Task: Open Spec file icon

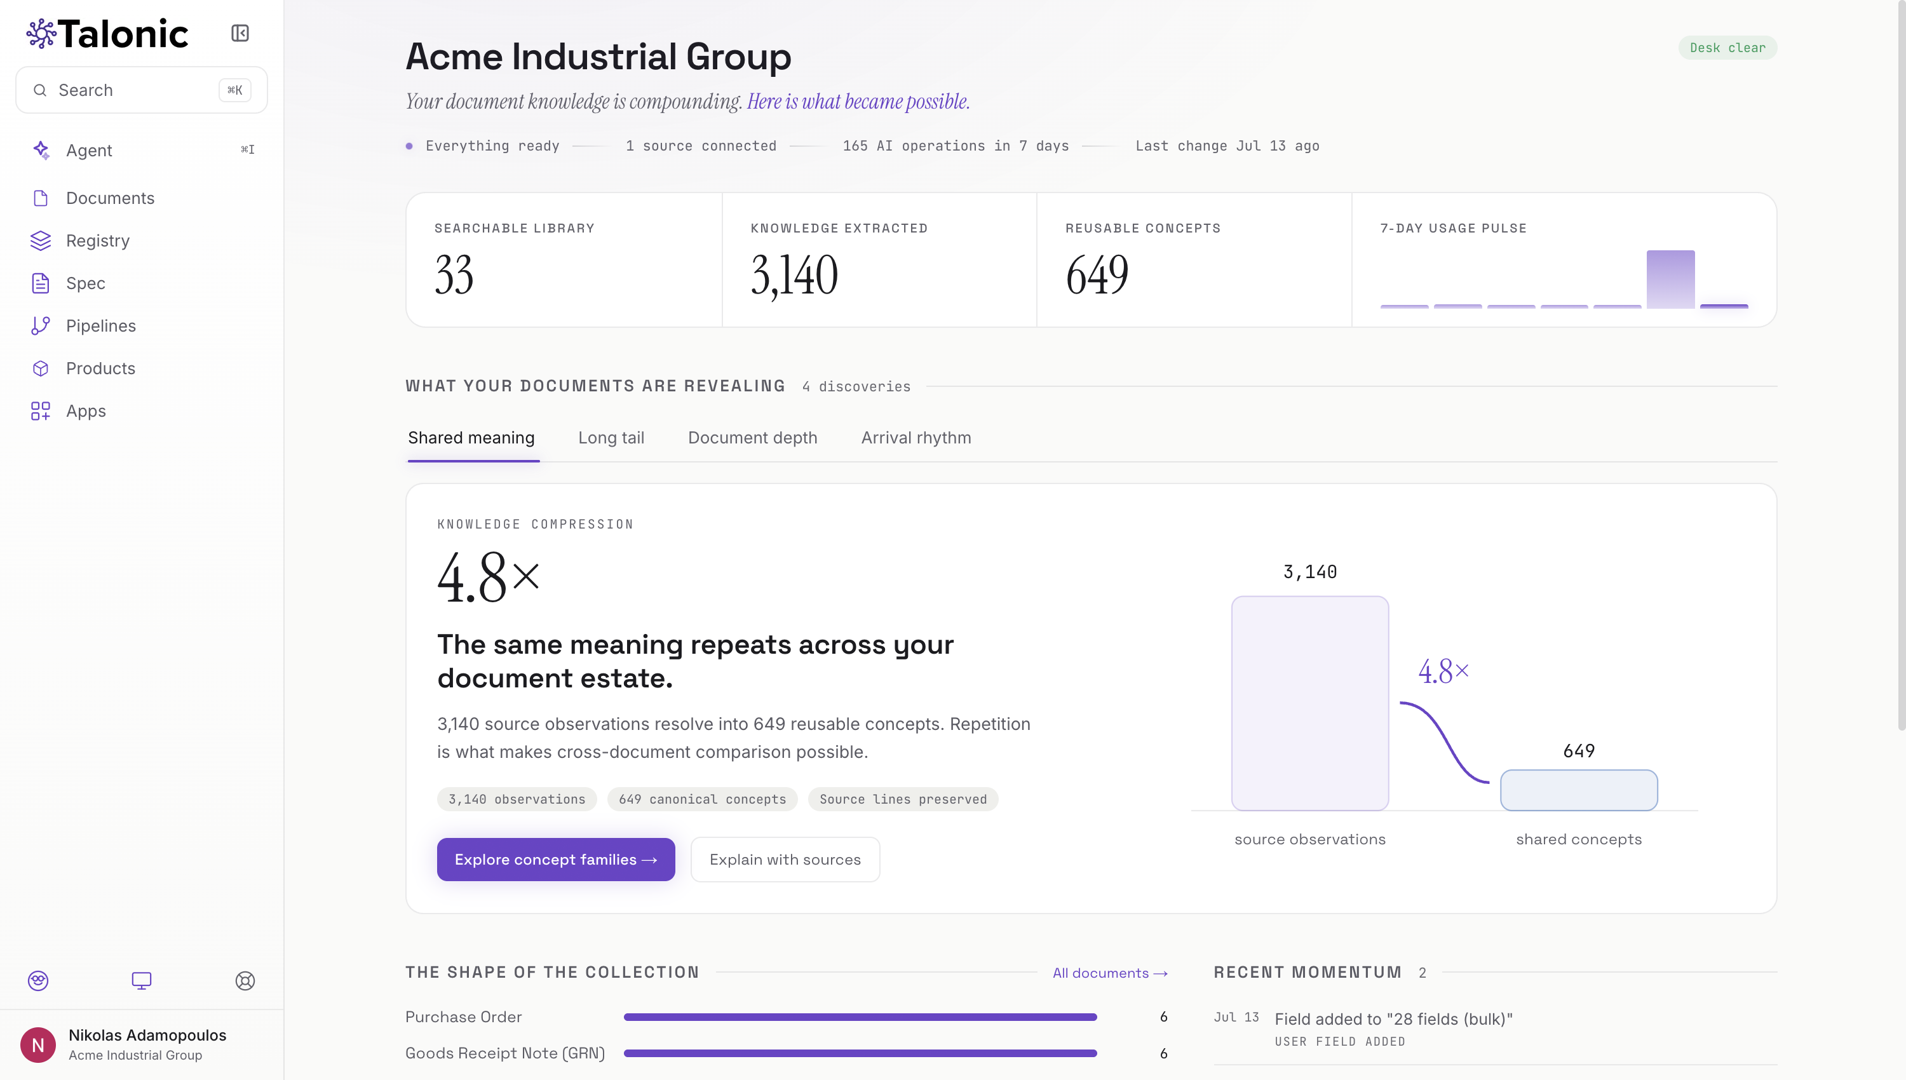Action: (x=41, y=283)
